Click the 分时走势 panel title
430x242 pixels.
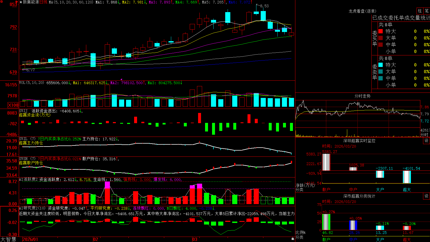click(x=362, y=96)
